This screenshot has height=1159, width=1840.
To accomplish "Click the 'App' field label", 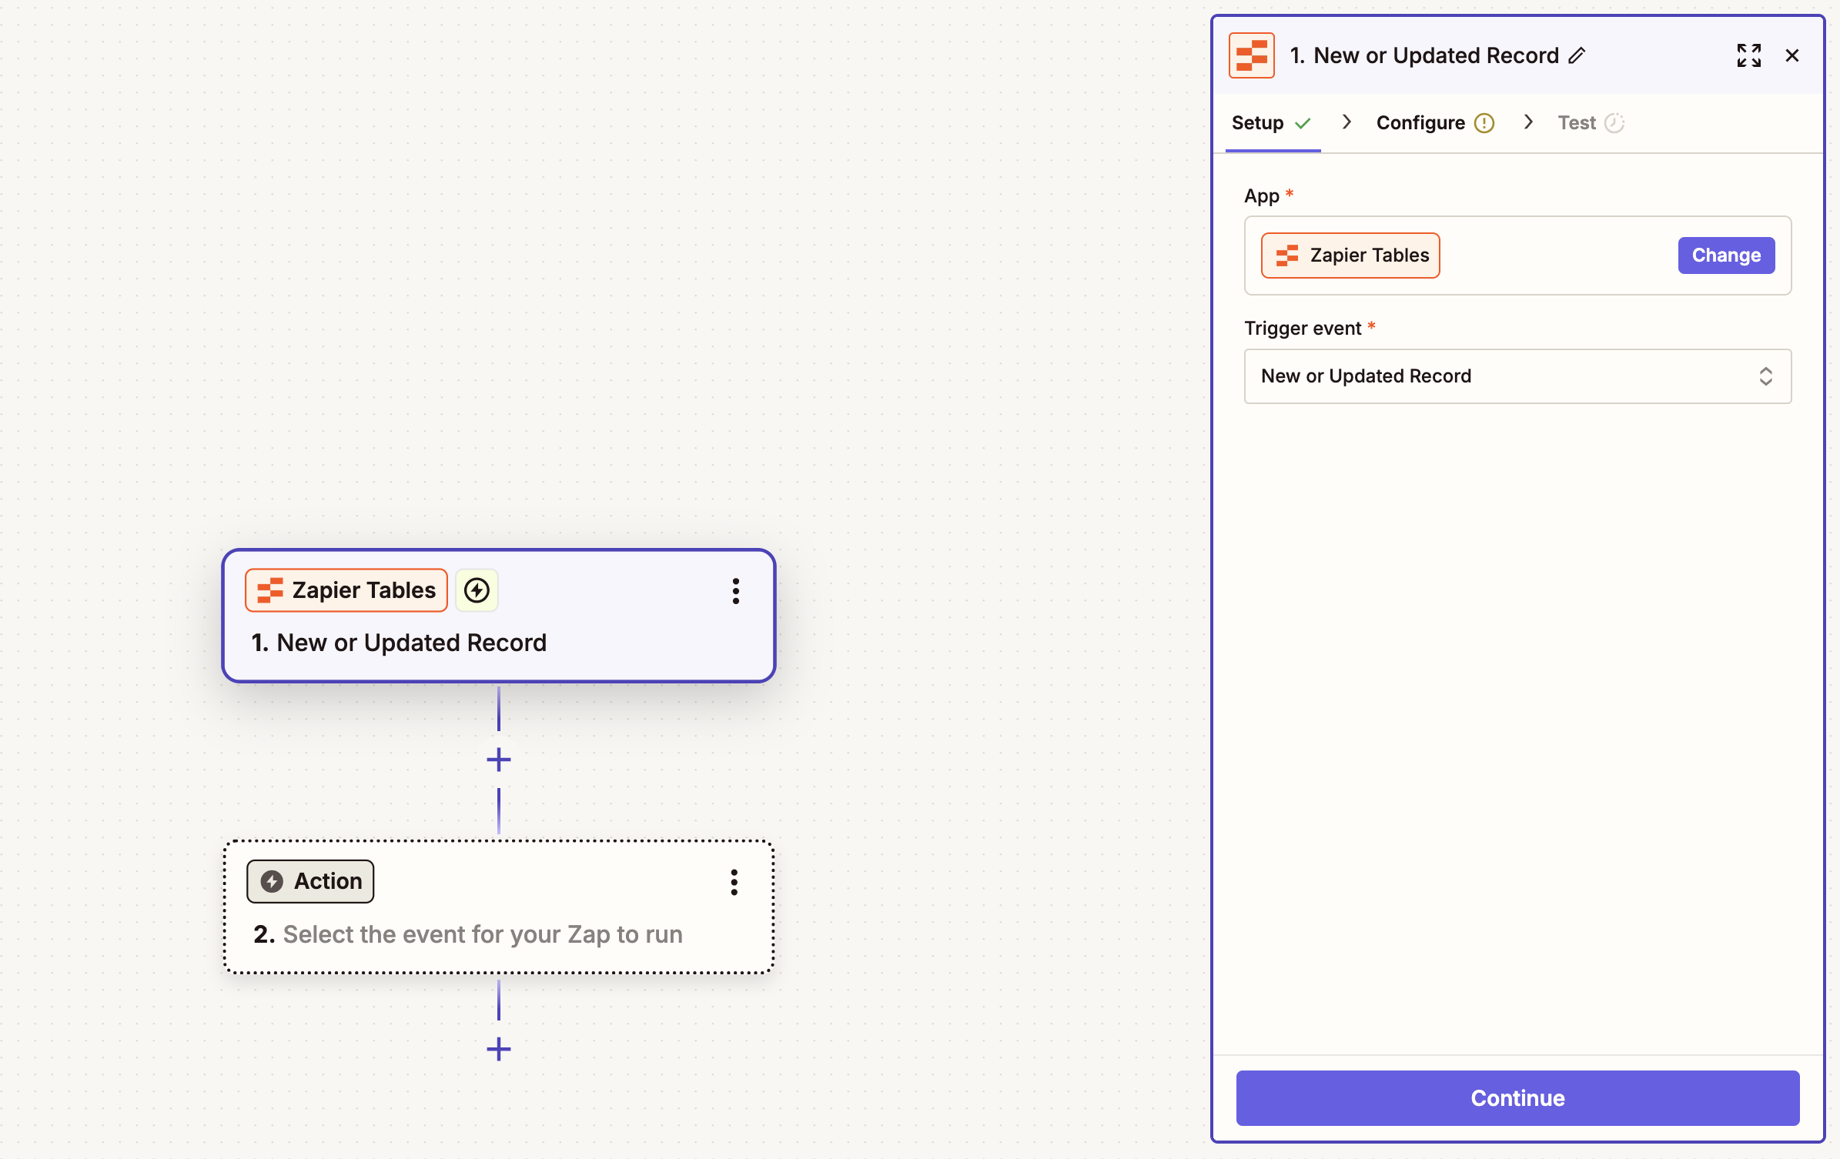I will (x=1262, y=196).
